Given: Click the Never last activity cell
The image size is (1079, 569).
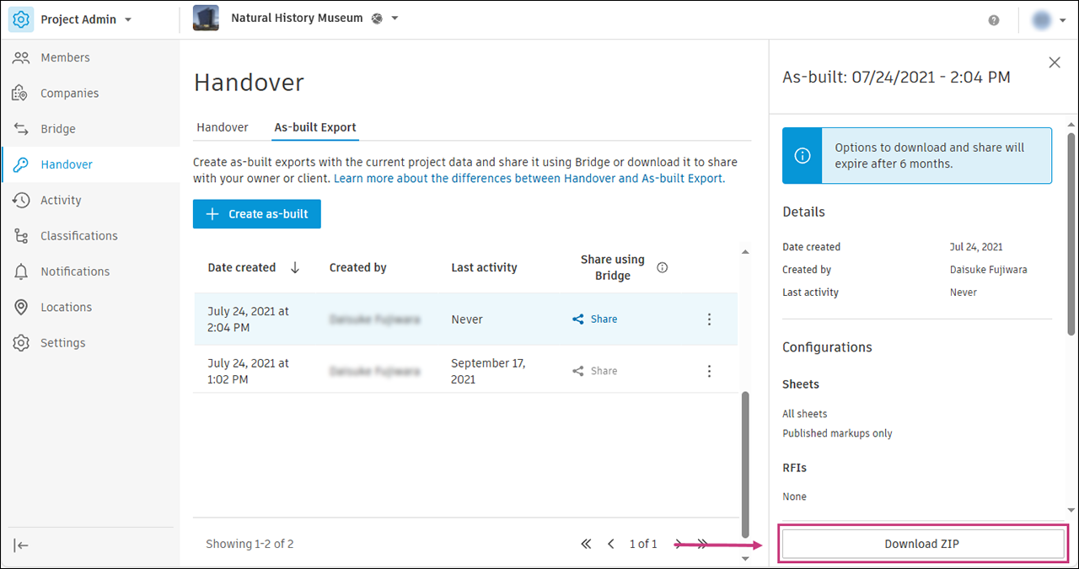Looking at the screenshot, I should [467, 319].
